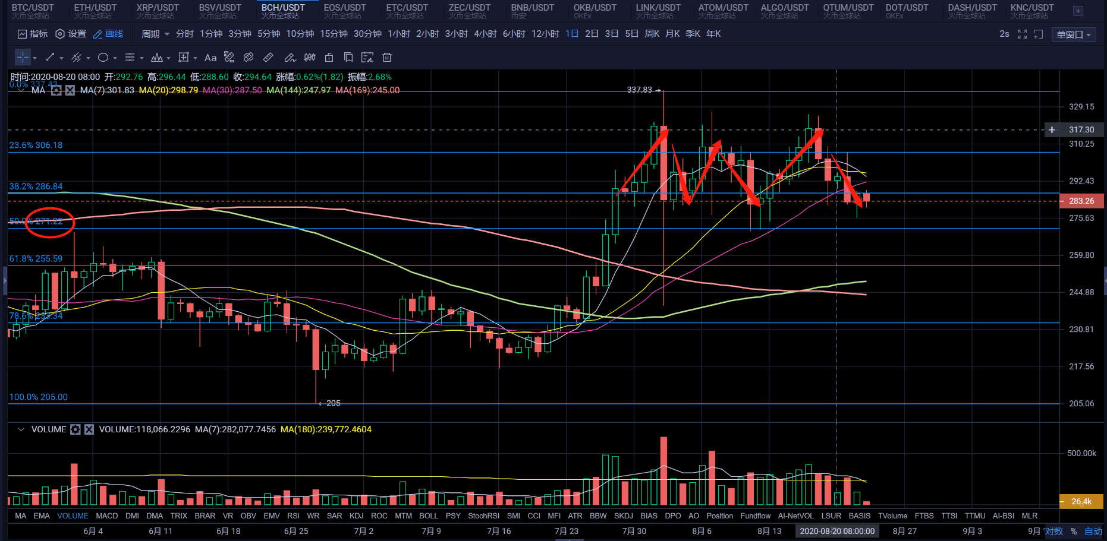Open settings gear for VOLUME indicator
This screenshot has height=541, width=1107.
(76, 429)
